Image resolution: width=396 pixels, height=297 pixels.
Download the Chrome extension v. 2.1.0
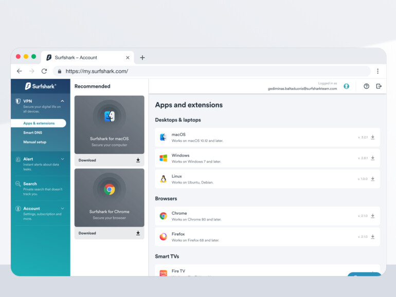[x=373, y=216]
